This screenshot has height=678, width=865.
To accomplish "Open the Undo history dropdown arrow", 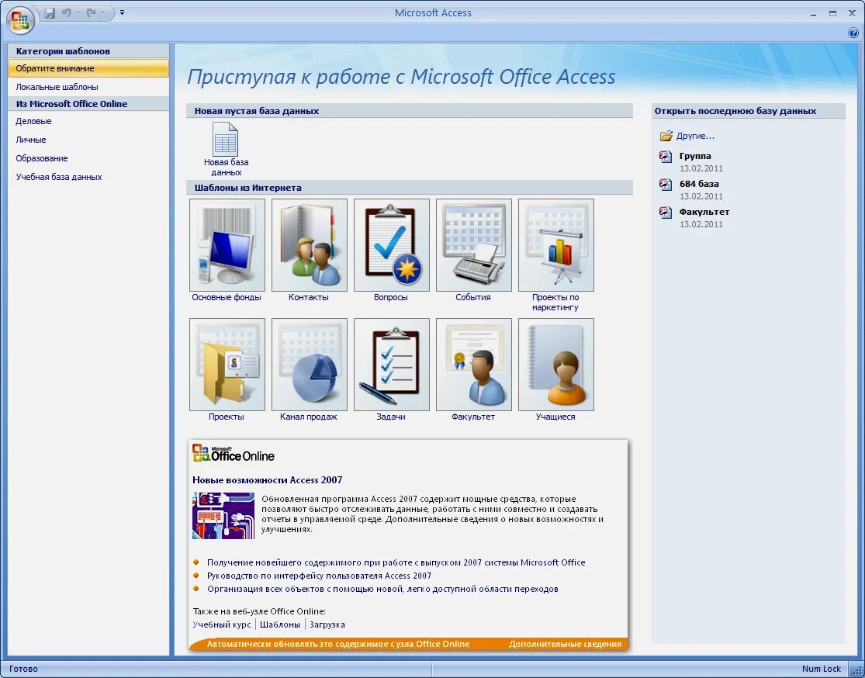I will (x=78, y=12).
